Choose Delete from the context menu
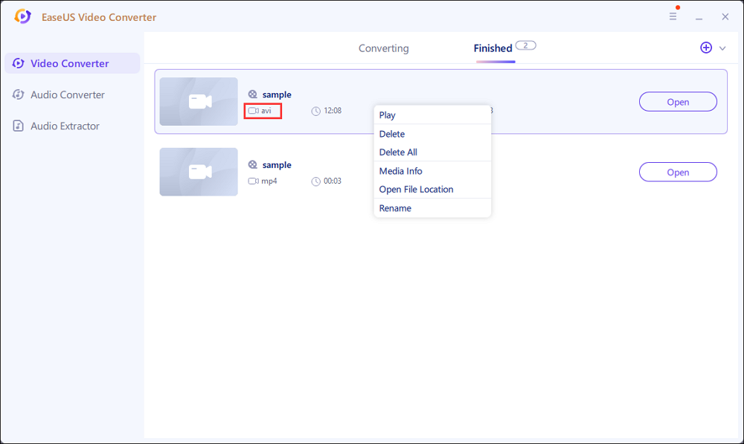744x444 pixels. pos(392,134)
